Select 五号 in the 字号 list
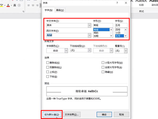Screen dimensions: 158x119 [120, 36]
